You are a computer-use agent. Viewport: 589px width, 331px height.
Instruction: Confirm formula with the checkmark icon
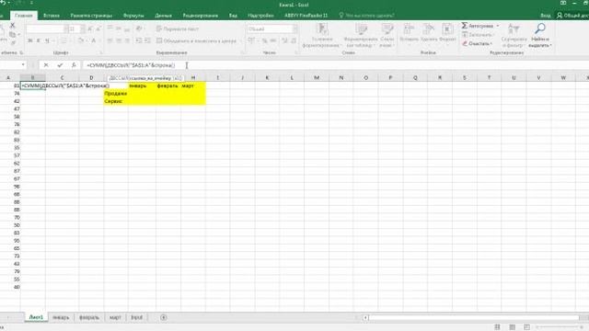(x=60, y=65)
